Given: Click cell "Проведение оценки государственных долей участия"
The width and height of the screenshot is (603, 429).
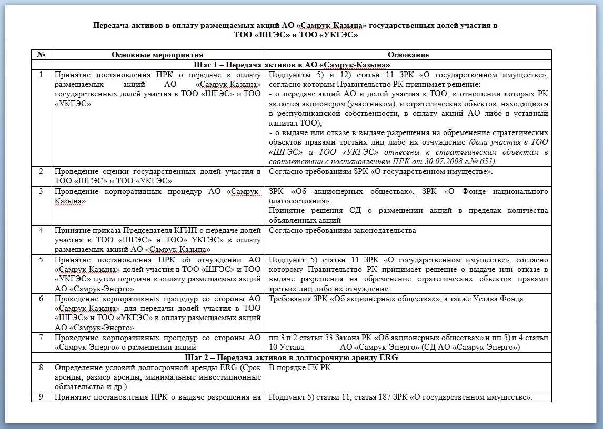Looking at the screenshot, I should click(158, 177).
